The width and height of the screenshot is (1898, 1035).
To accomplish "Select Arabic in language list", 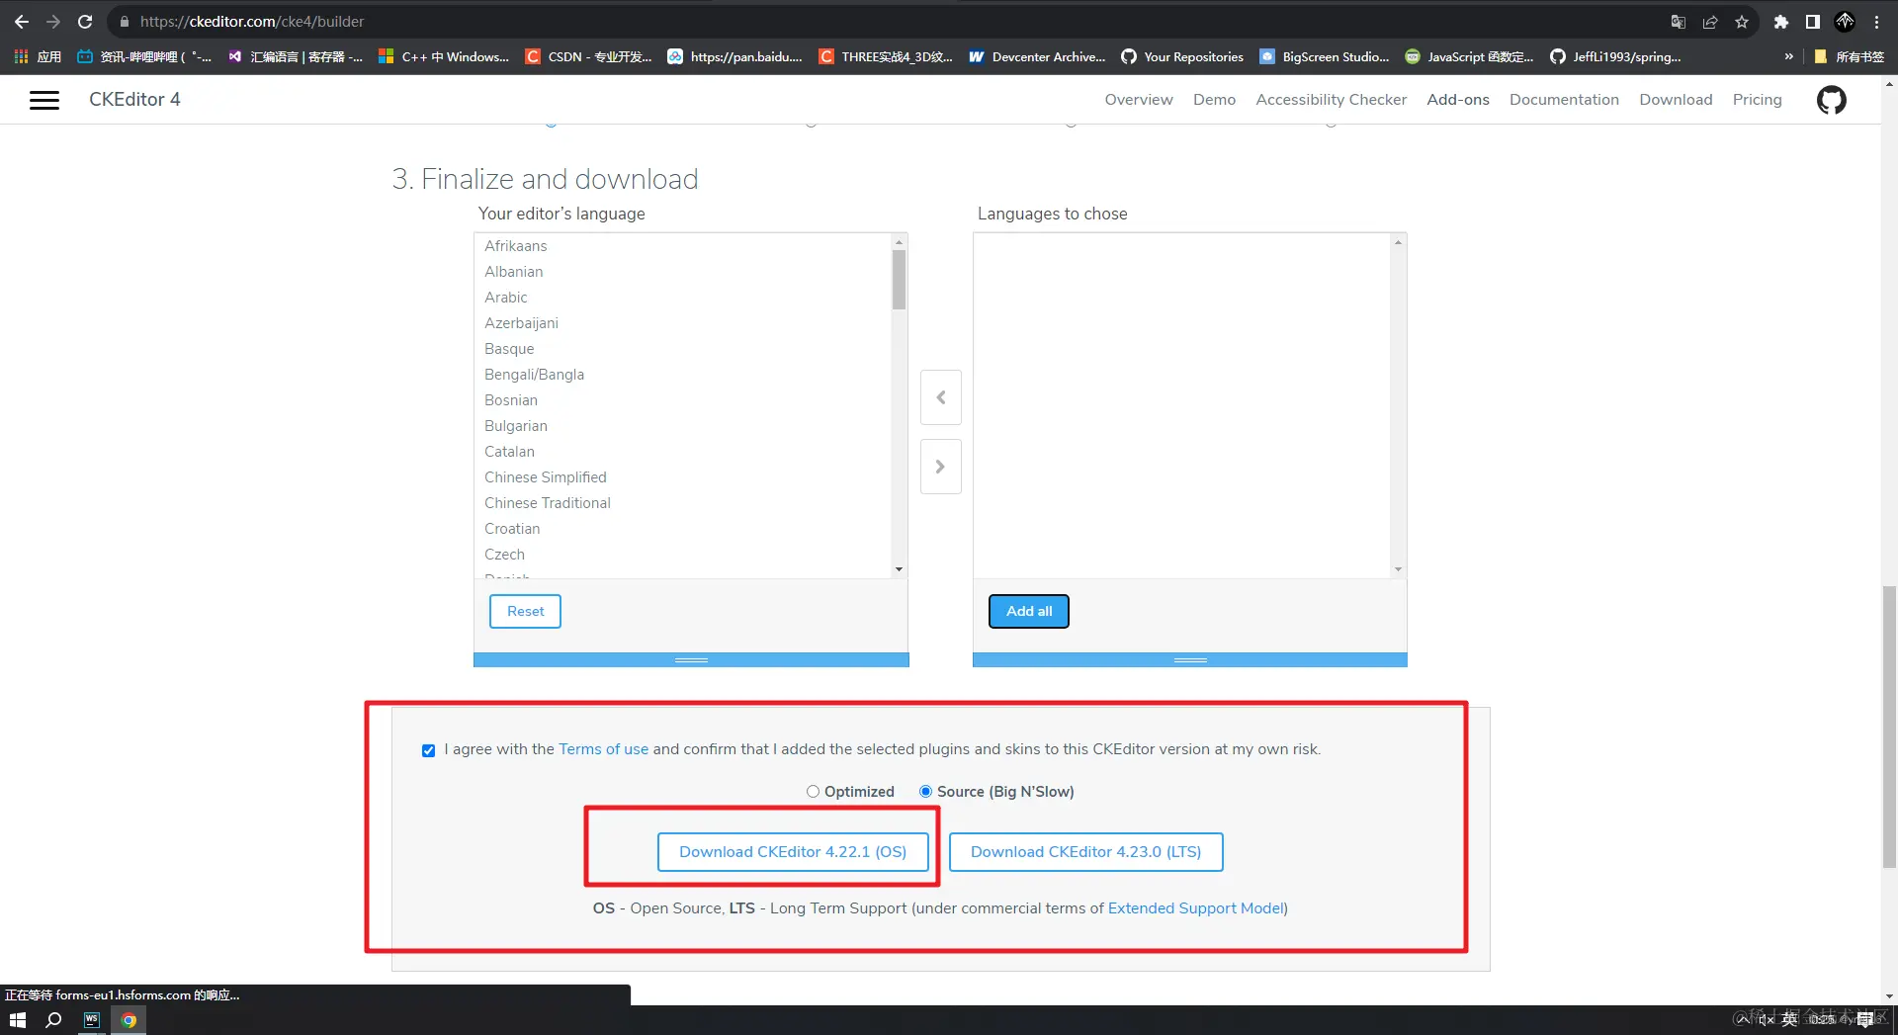I will (506, 298).
